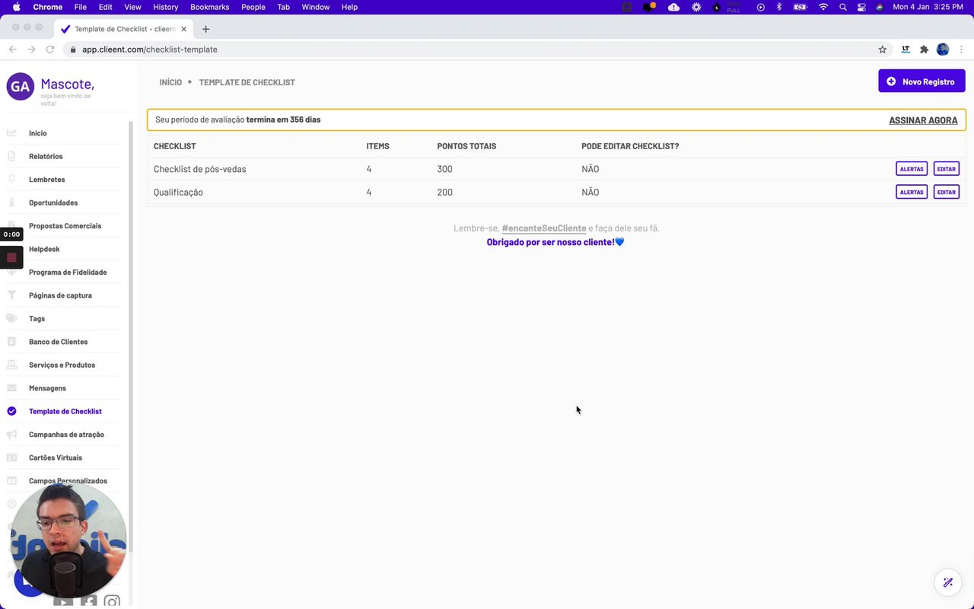Click the '300' total points cell
974x609 pixels.
click(444, 169)
